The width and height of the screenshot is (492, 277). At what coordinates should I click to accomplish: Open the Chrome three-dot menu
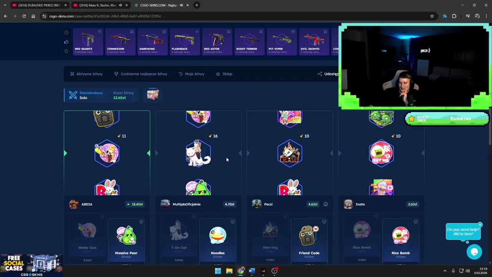487,16
